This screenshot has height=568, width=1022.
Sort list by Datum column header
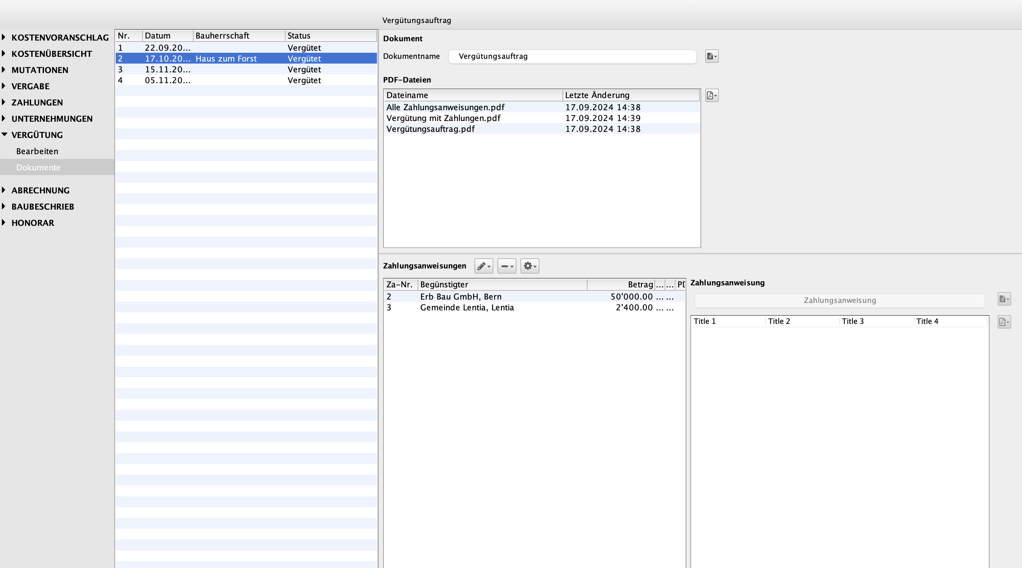click(167, 36)
